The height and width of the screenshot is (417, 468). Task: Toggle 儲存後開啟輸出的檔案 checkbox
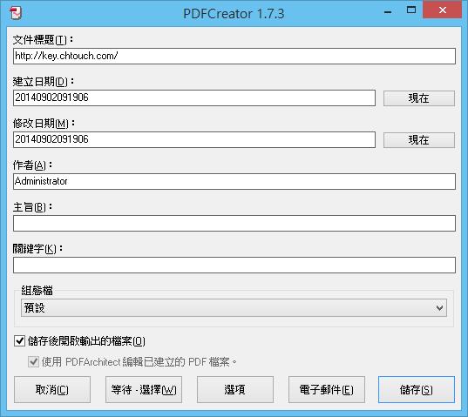click(19, 340)
